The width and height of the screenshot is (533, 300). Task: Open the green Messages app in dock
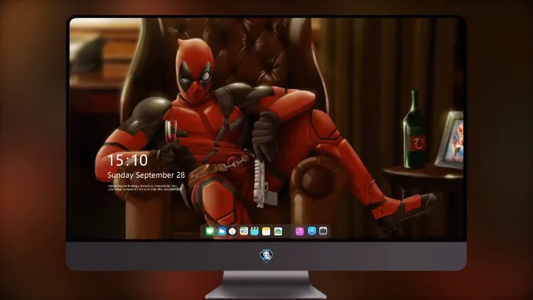tap(210, 231)
